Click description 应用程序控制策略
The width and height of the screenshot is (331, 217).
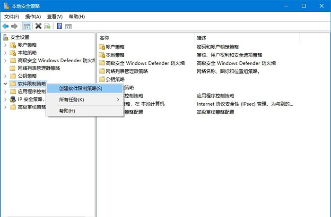pos(215,96)
